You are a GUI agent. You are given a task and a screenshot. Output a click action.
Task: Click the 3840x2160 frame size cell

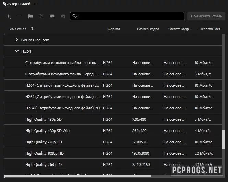tap(141, 165)
